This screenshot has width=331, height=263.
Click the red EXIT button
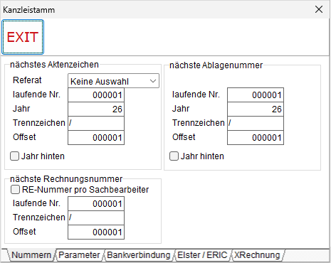23,37
